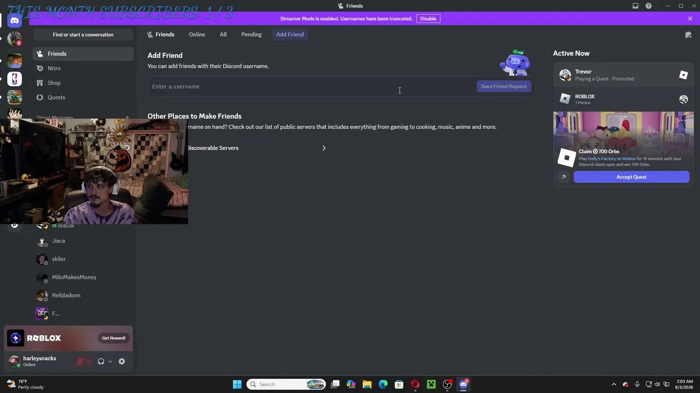
Task: Click the ROBLOX quest orb icon
Action: point(15,338)
